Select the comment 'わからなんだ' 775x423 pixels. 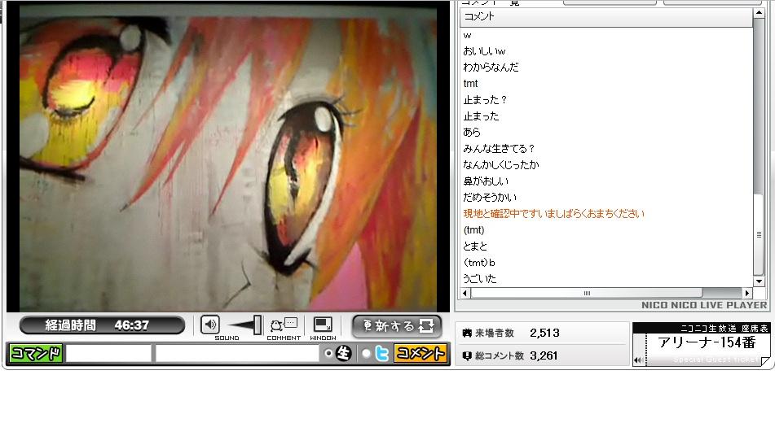click(491, 68)
